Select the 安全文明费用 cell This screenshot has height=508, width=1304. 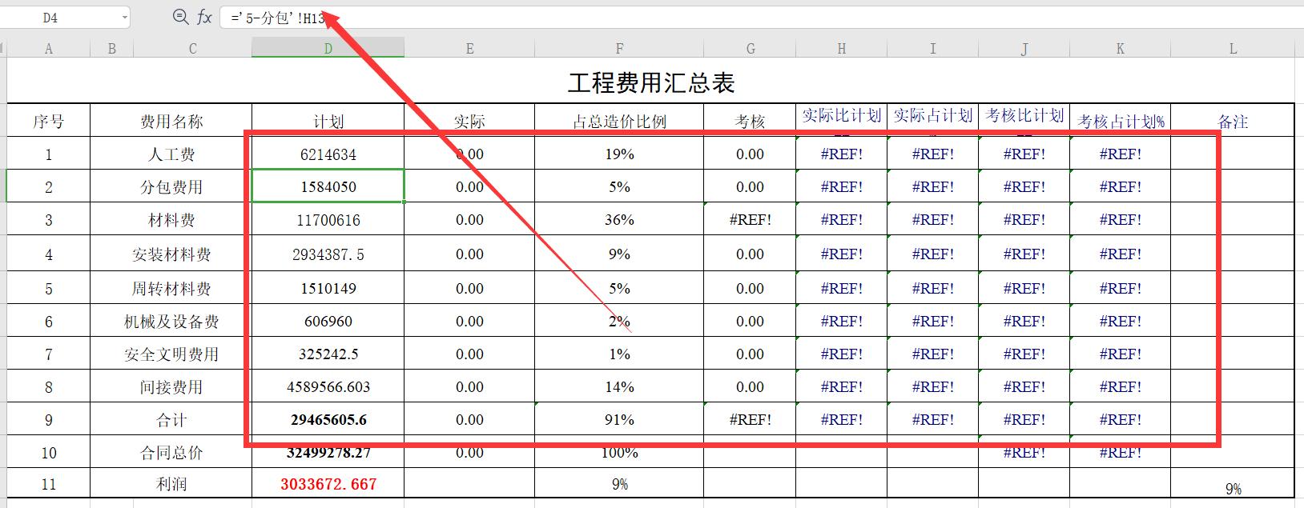(x=171, y=354)
